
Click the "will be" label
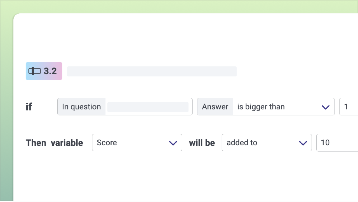click(x=202, y=143)
